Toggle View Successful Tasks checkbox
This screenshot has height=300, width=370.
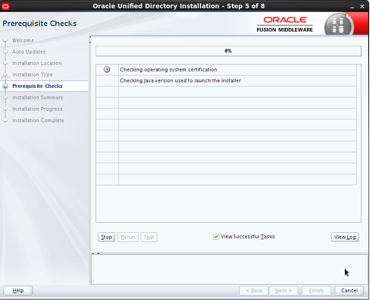(216, 236)
